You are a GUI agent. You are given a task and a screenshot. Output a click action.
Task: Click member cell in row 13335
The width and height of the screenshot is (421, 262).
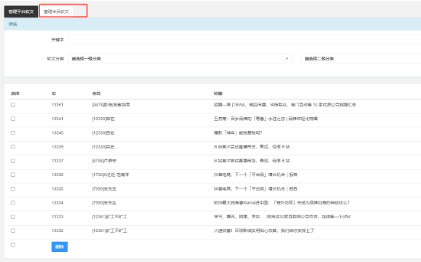click(104, 189)
